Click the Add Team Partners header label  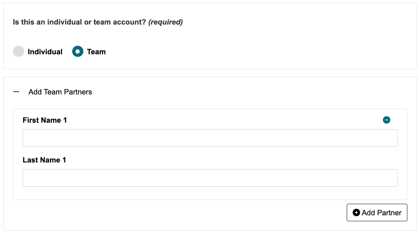tap(60, 92)
